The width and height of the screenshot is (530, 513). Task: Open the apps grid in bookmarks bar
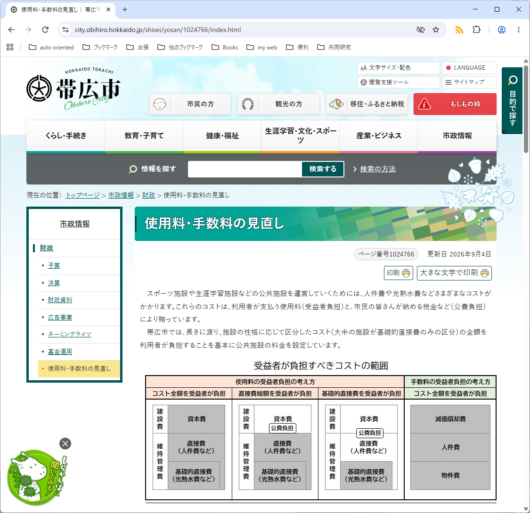[x=10, y=47]
